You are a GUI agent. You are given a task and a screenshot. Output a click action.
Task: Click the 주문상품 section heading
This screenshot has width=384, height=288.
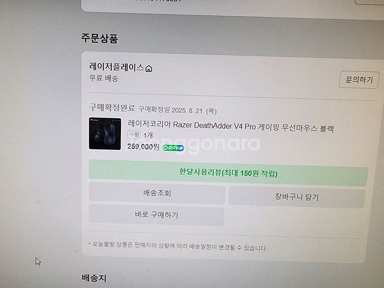point(100,38)
